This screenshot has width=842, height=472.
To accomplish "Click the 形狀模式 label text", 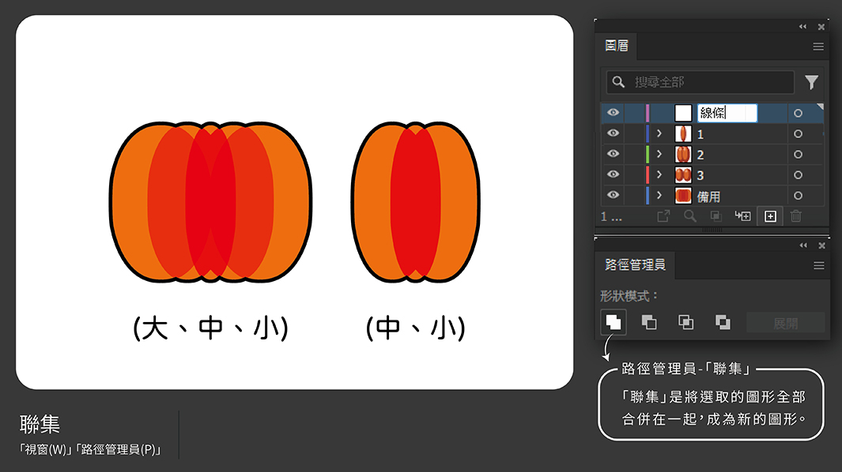I will point(629,295).
